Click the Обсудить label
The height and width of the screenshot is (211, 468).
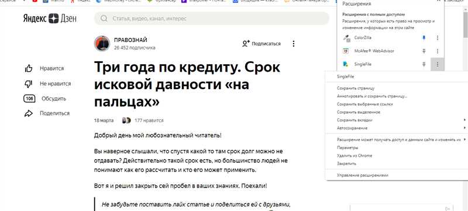coord(54,99)
